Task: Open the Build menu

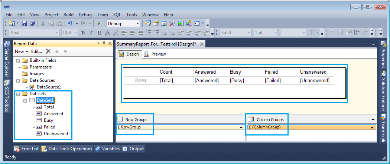Action: point(68,15)
